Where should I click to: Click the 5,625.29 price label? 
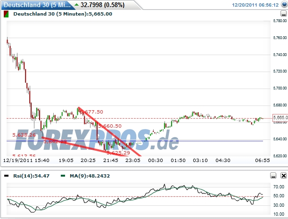tap(118, 153)
